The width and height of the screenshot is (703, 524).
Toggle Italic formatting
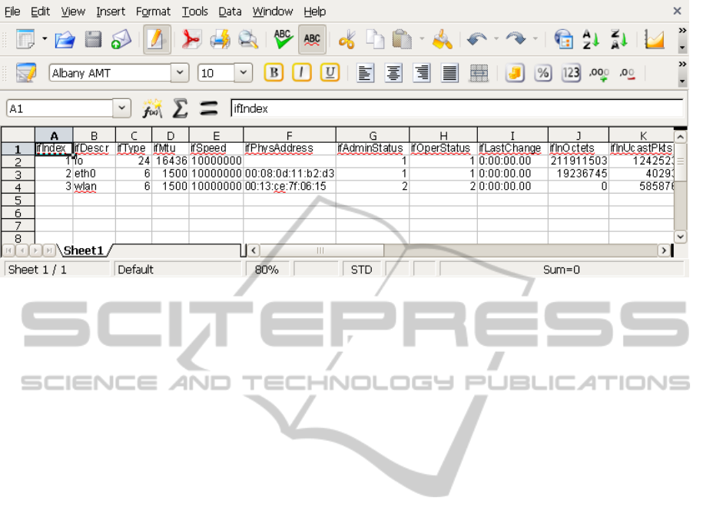[301, 73]
